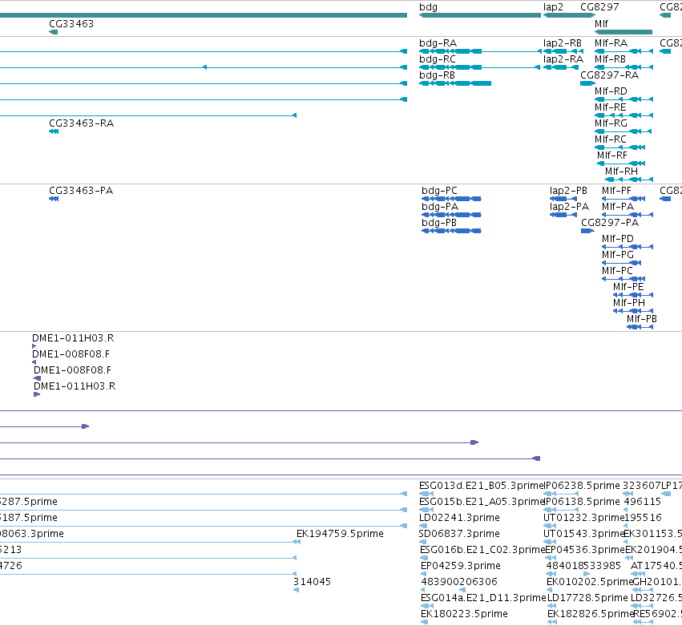Viewport: 682px width, 626px height.
Task: Select EST IP06138.5prime
Action: 561,510
